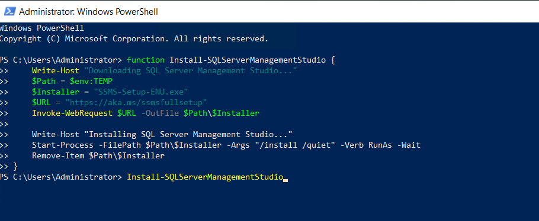539x221 pixels.
Task: Click the '$env:TEMP' value
Action: pyautogui.click(x=91, y=82)
